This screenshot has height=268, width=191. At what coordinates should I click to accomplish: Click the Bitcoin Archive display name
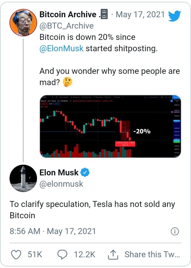point(68,14)
